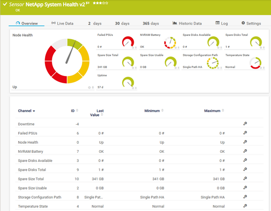Image resolution: width=271 pixels, height=211 pixels.
Task: Click the Failed PSUs channel name in table
Action: point(27,133)
